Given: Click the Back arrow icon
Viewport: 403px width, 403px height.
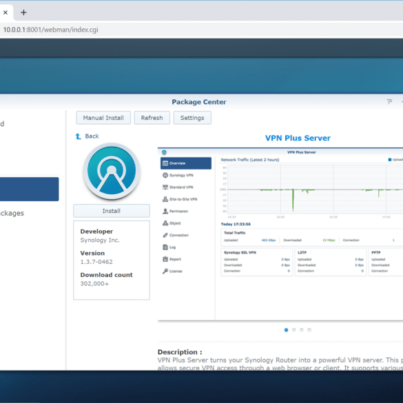Looking at the screenshot, I should pos(78,136).
